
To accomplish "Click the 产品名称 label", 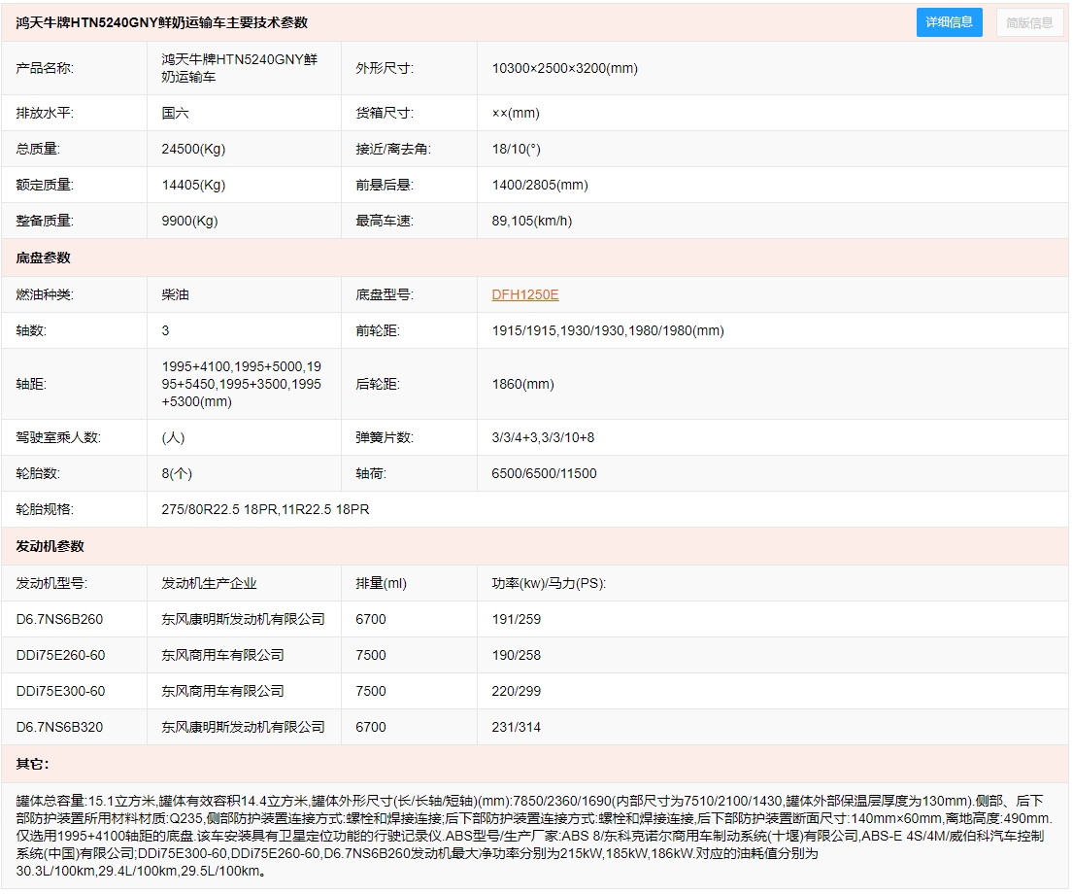I will 45,68.
